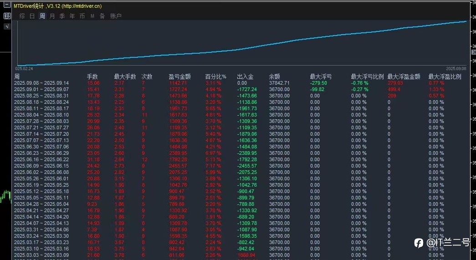Open the 备 notes tab

(102, 16)
